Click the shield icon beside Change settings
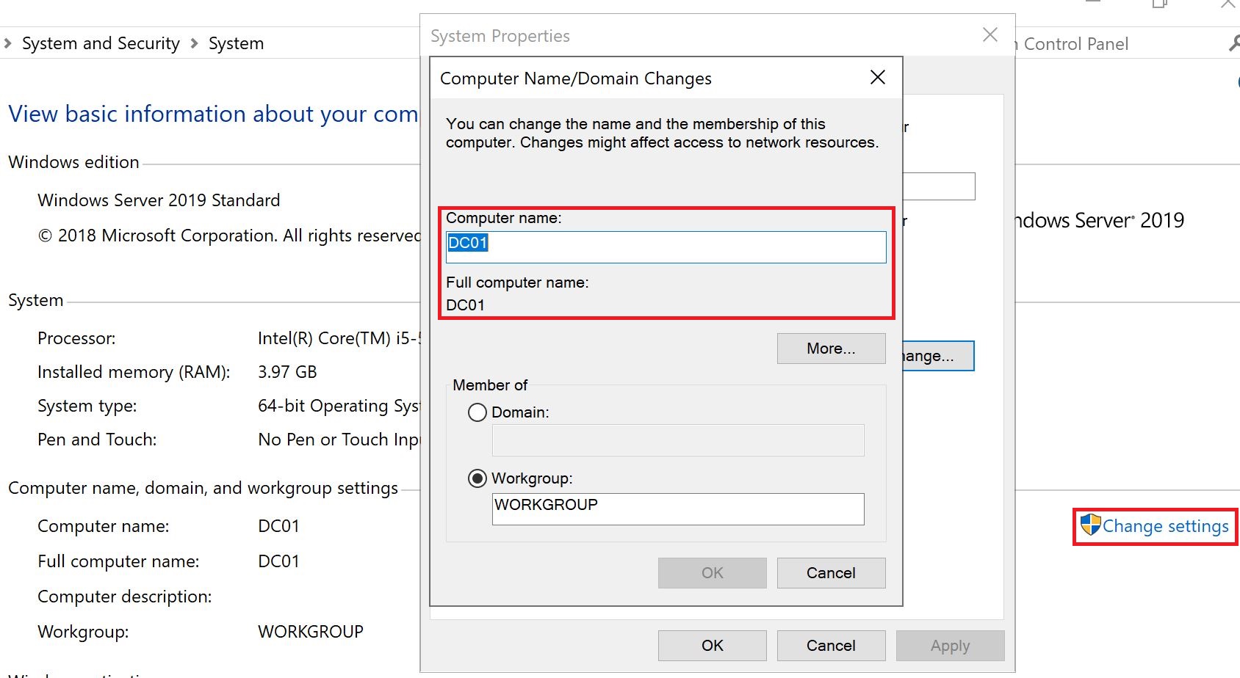 coord(1090,525)
